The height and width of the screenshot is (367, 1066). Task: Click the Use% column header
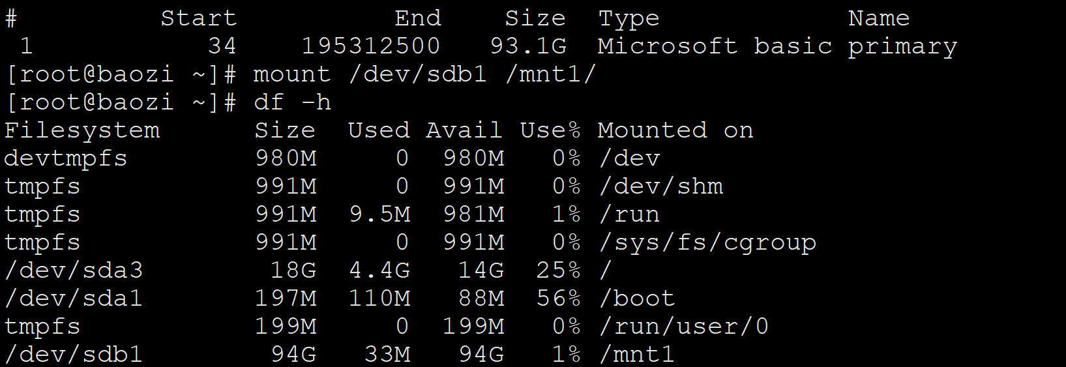[550, 130]
